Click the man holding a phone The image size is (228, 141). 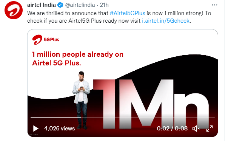click(81, 100)
